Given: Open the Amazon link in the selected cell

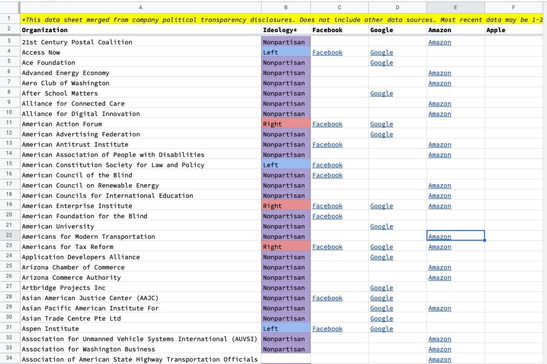Looking at the screenshot, I should click(440, 236).
